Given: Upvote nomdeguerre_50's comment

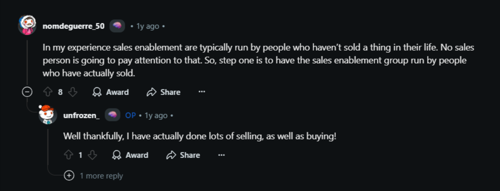Looking at the screenshot, I should pos(48,92).
